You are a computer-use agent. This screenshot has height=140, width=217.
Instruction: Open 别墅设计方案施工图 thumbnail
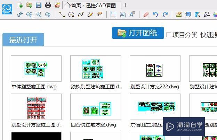(36, 107)
